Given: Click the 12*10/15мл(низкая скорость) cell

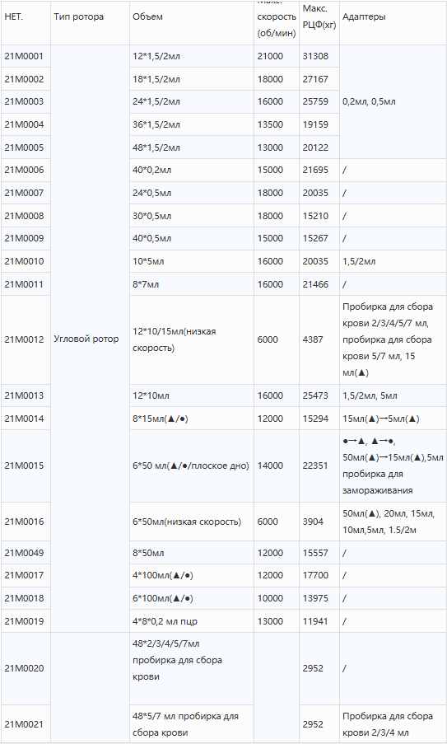Looking at the screenshot, I should (x=175, y=339).
